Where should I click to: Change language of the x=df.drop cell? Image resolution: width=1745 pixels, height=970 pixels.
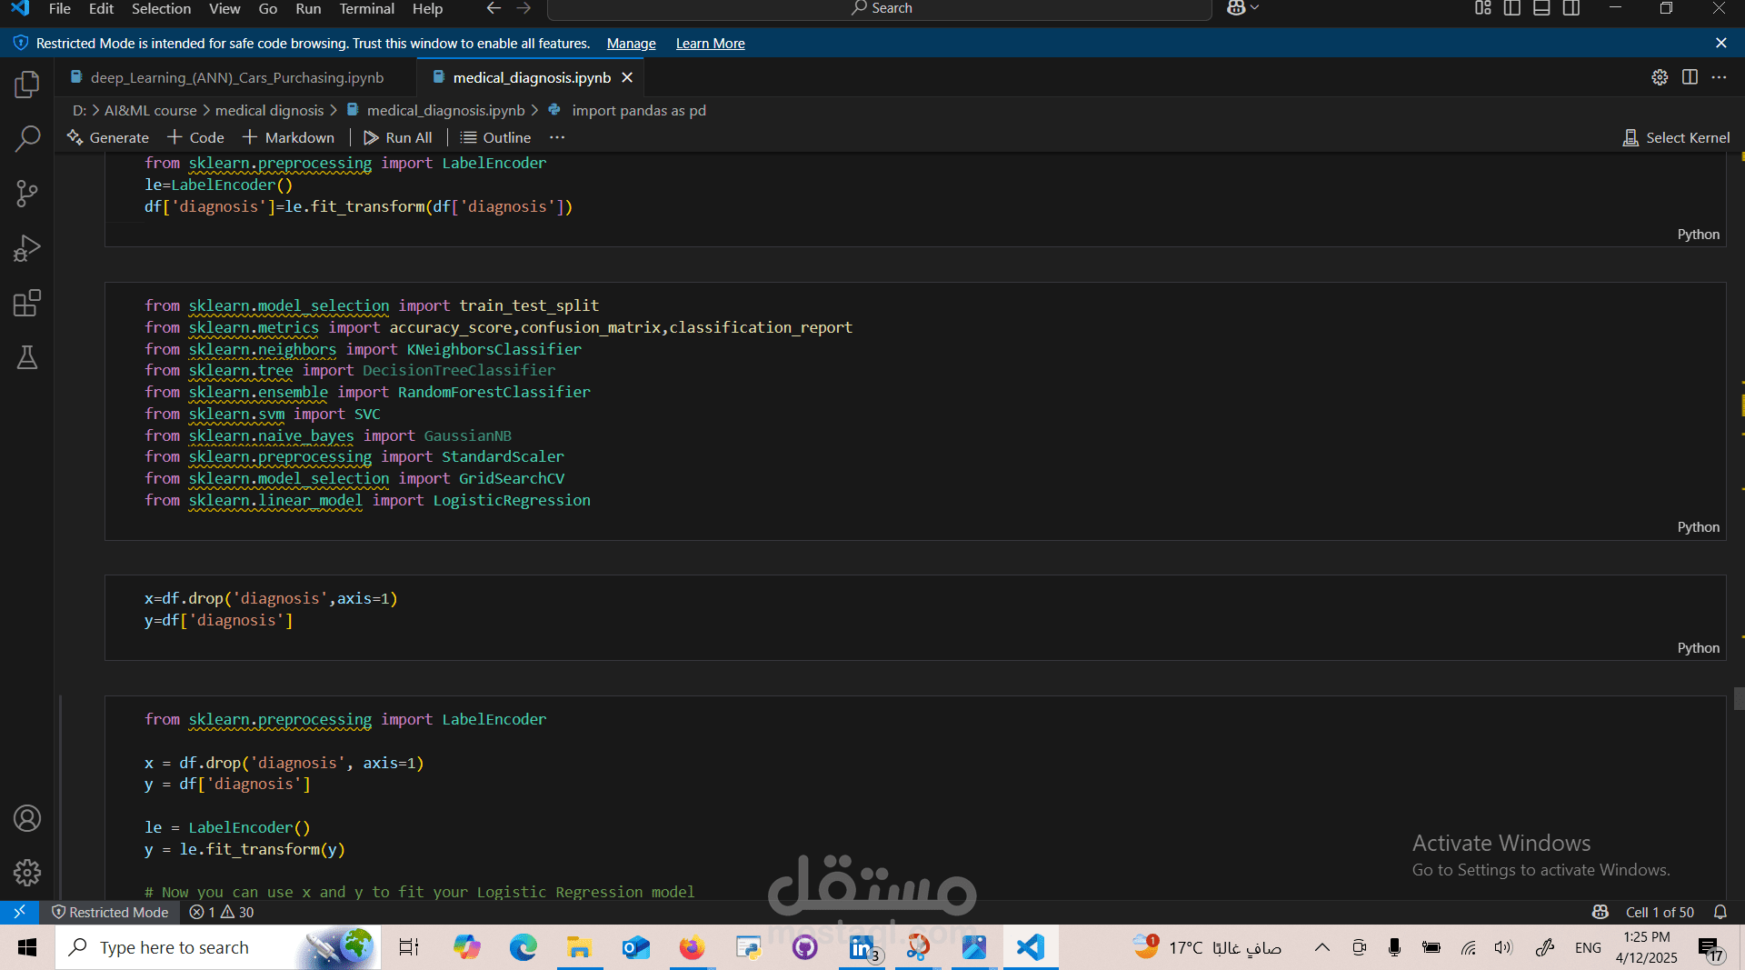1698,648
